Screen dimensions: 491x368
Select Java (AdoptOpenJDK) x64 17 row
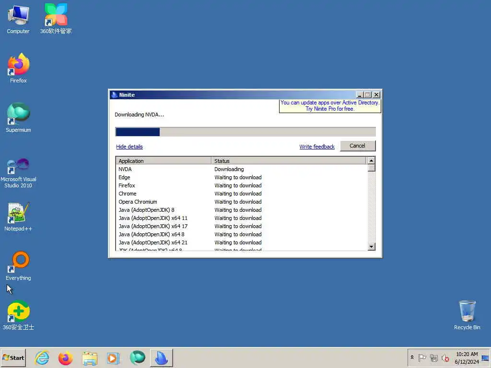point(241,226)
